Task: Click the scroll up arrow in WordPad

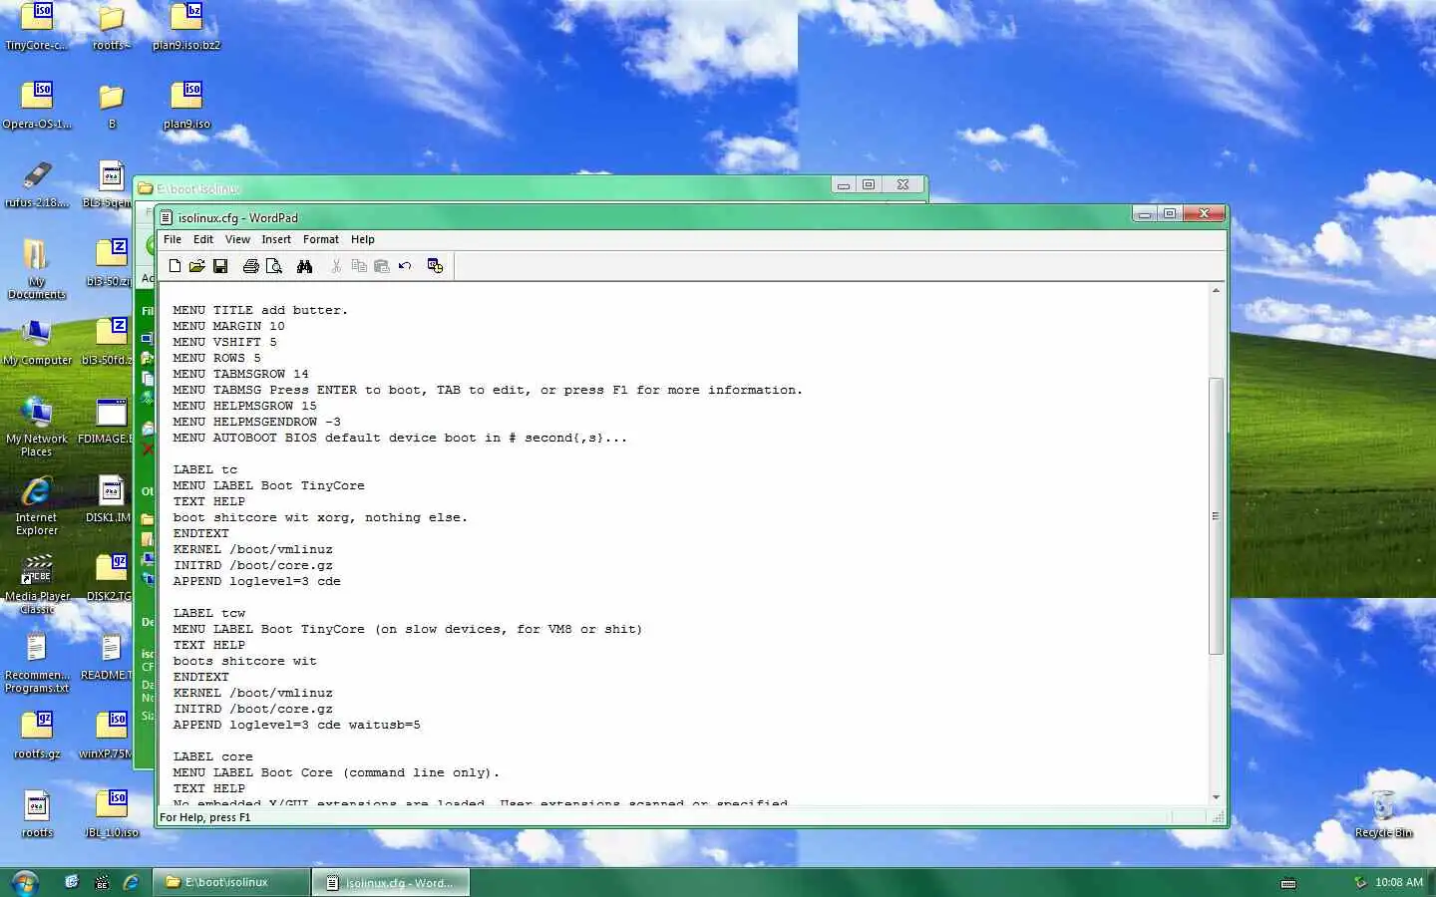Action: (x=1216, y=290)
